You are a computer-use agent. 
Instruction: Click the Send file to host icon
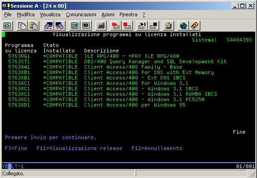48,26
